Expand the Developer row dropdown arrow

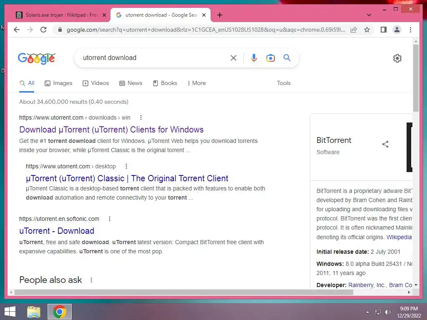416,285
